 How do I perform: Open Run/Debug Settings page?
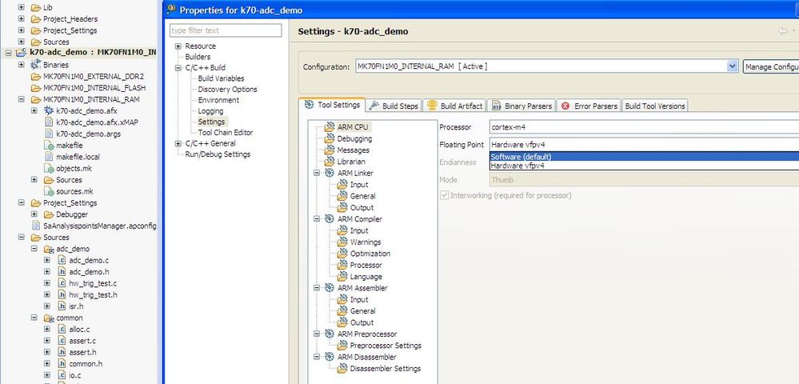[218, 154]
